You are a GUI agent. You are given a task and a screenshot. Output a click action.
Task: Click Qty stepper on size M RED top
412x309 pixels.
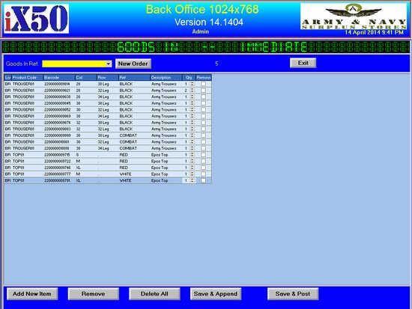(193, 161)
